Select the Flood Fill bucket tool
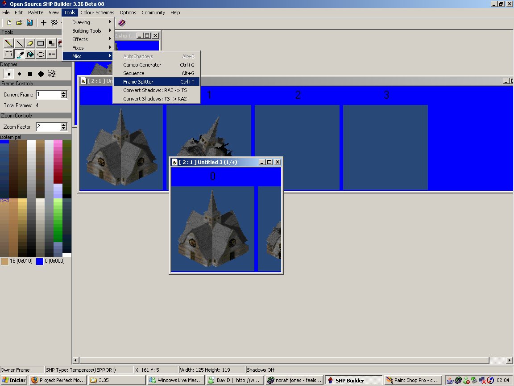The height and width of the screenshot is (386, 514). coord(30,54)
